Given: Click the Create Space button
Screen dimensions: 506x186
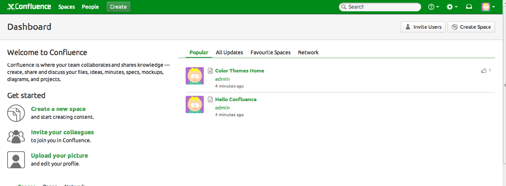Looking at the screenshot, I should [x=471, y=27].
